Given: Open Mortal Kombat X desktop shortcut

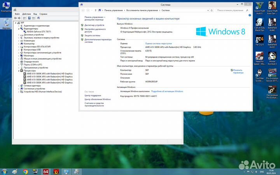Looking at the screenshot, I should tap(272, 58).
